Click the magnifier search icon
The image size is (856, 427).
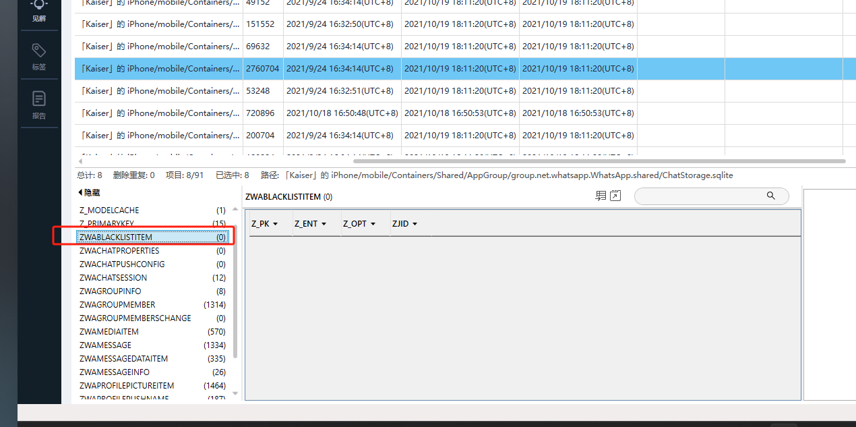click(771, 196)
